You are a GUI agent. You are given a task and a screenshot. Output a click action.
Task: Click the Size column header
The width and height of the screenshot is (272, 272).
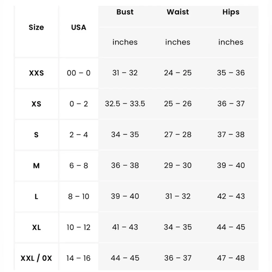point(36,27)
